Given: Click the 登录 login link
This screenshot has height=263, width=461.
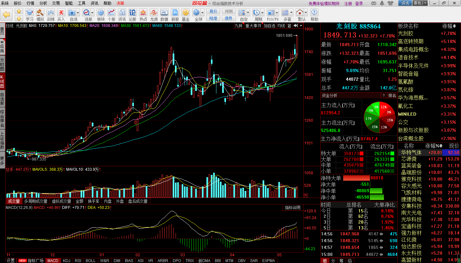Looking at the screenshot, I should point(359,4).
